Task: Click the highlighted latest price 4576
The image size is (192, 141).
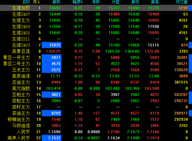Action: coord(52,64)
